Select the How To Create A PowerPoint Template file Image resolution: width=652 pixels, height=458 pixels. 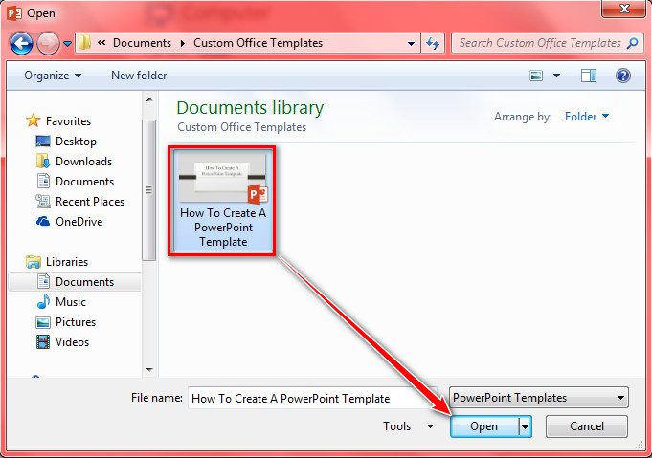point(222,201)
